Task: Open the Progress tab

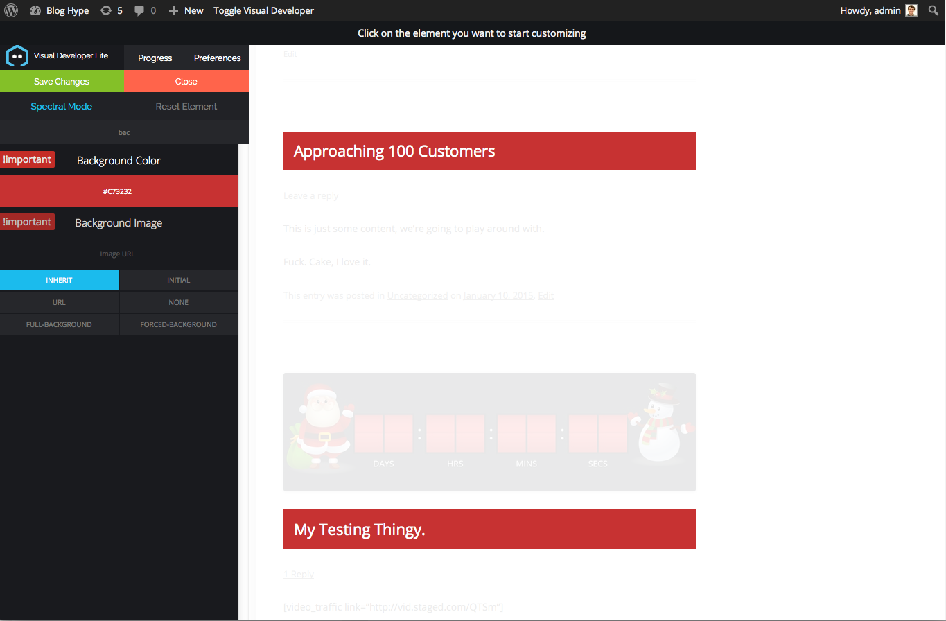Action: tap(155, 58)
